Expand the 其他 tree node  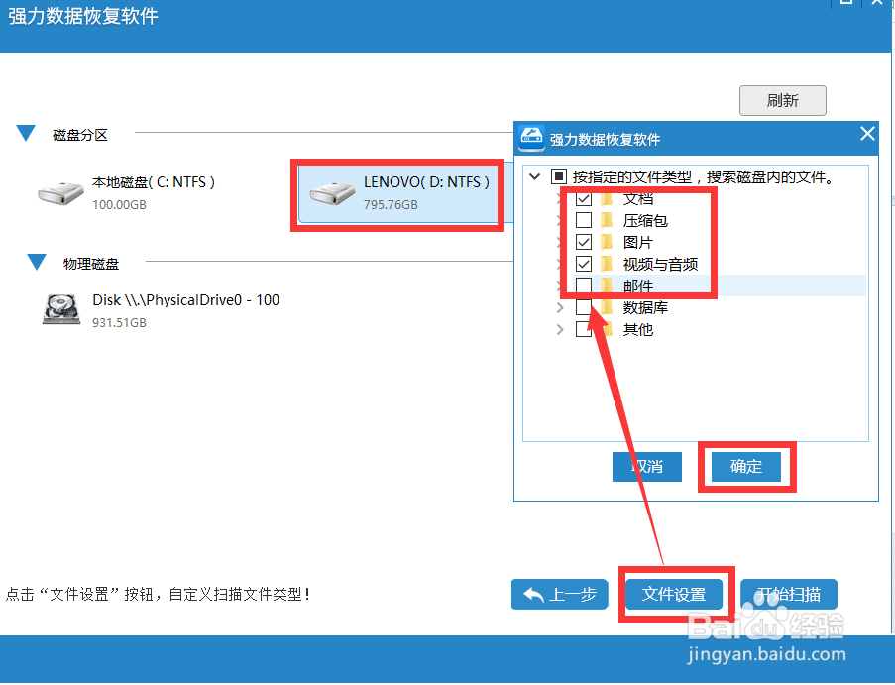(x=560, y=329)
